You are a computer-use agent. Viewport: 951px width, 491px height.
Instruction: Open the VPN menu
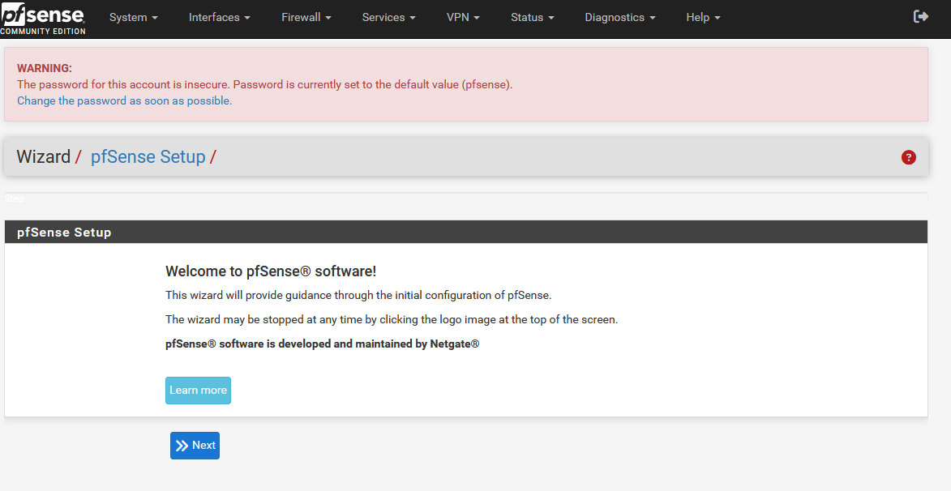(463, 17)
